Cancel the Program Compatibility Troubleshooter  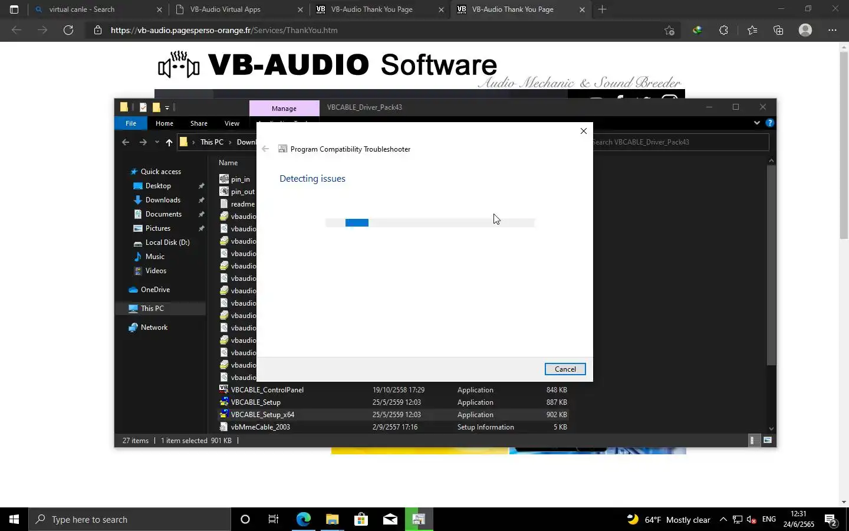pyautogui.click(x=565, y=369)
